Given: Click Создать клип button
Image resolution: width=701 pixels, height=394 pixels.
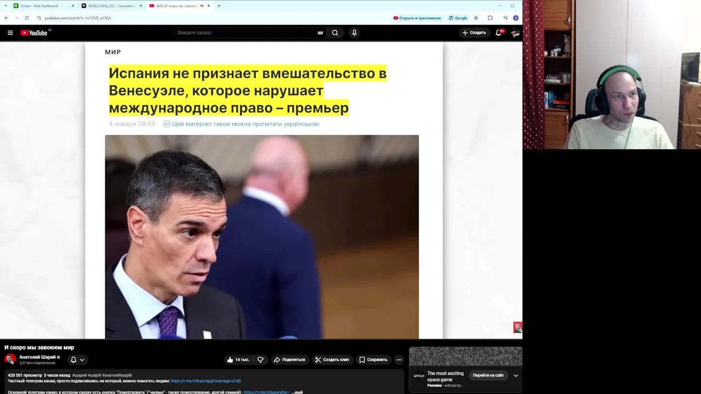Looking at the screenshot, I should [332, 360].
